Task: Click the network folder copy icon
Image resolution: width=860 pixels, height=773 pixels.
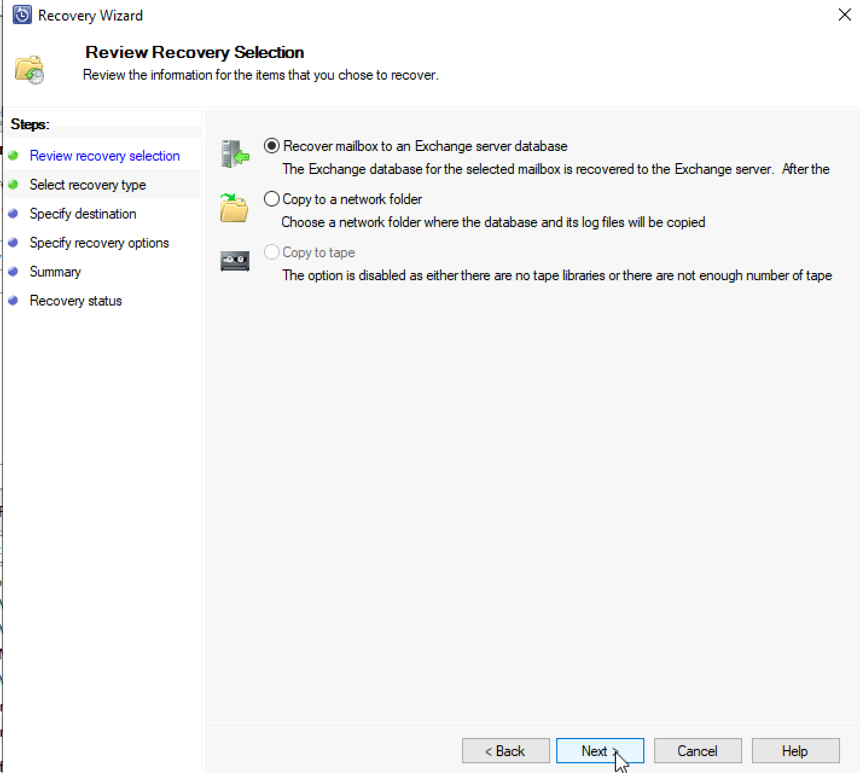Action: [x=234, y=208]
